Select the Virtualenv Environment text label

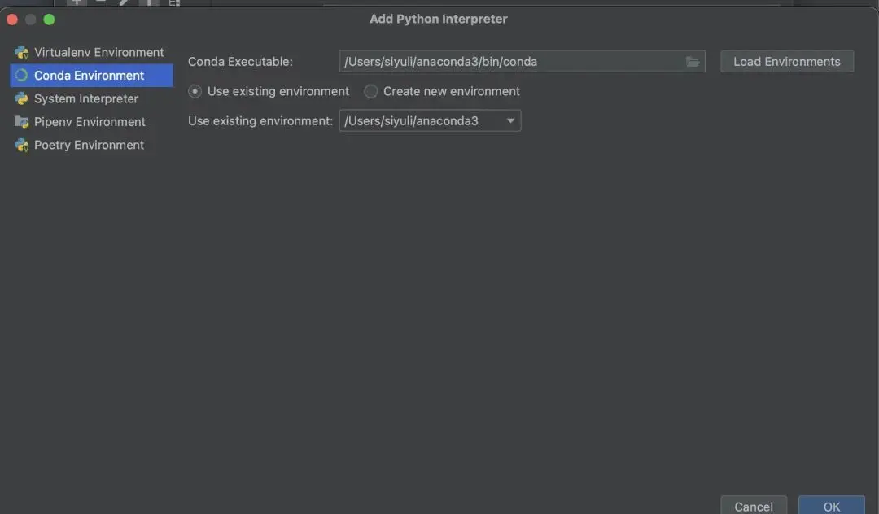point(98,53)
